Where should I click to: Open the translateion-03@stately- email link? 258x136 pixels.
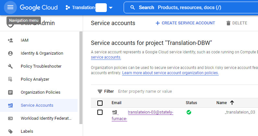[151, 112]
